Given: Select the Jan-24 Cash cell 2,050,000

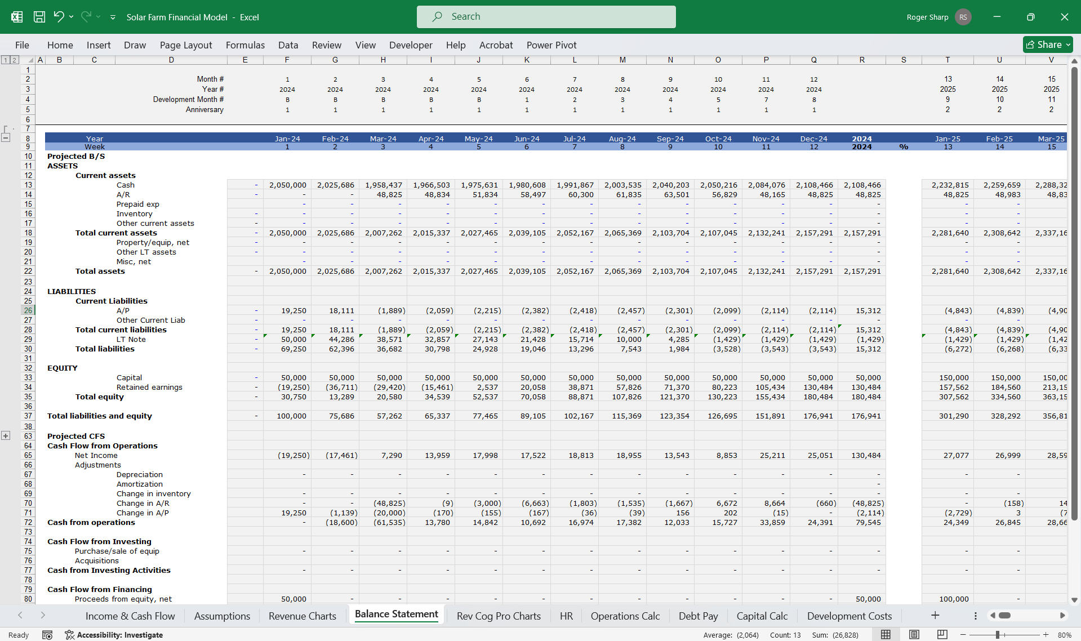Looking at the screenshot, I should (x=287, y=185).
